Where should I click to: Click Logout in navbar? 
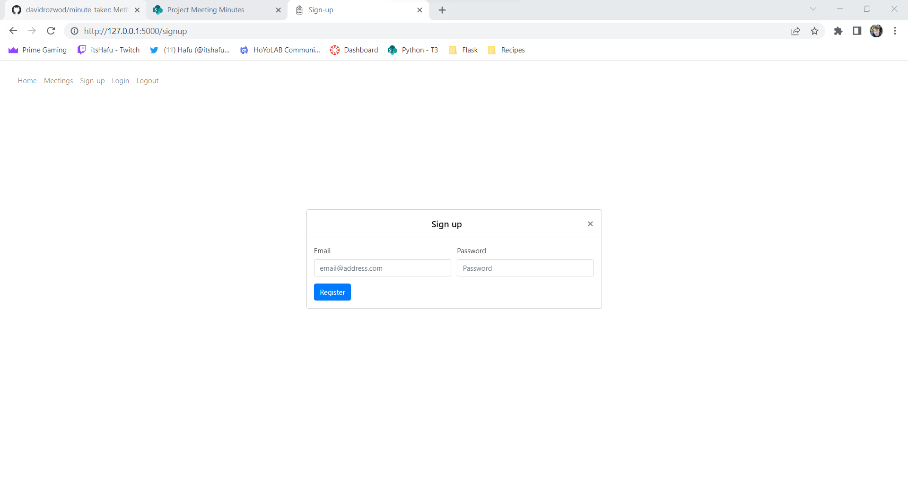tap(147, 81)
